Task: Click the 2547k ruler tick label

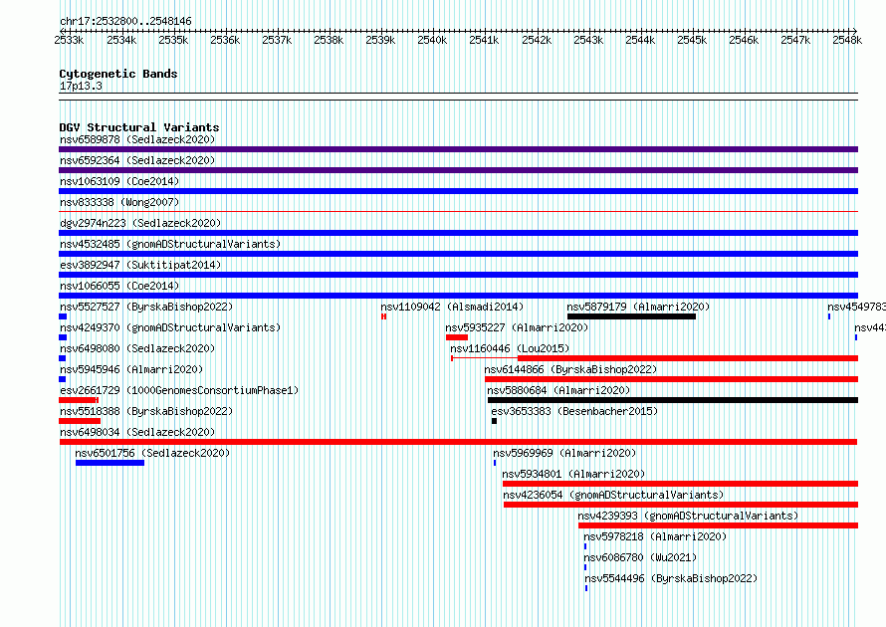Action: 795,40
